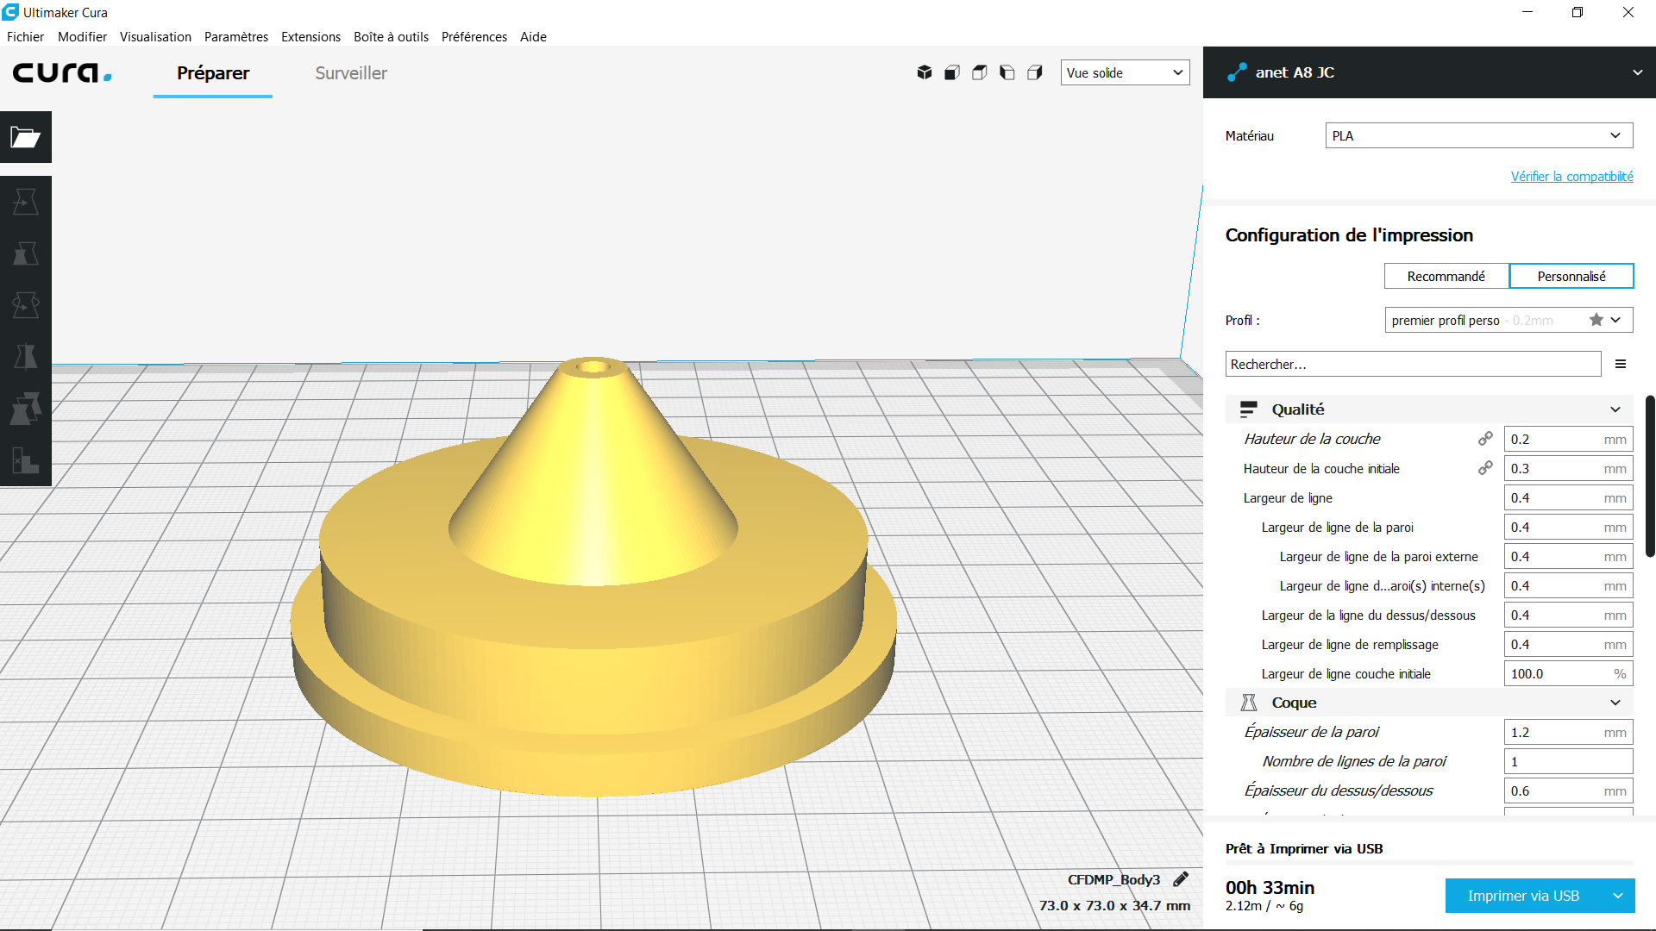The height and width of the screenshot is (931, 1656).
Task: Select Recommandé print setup mode
Action: point(1446,276)
